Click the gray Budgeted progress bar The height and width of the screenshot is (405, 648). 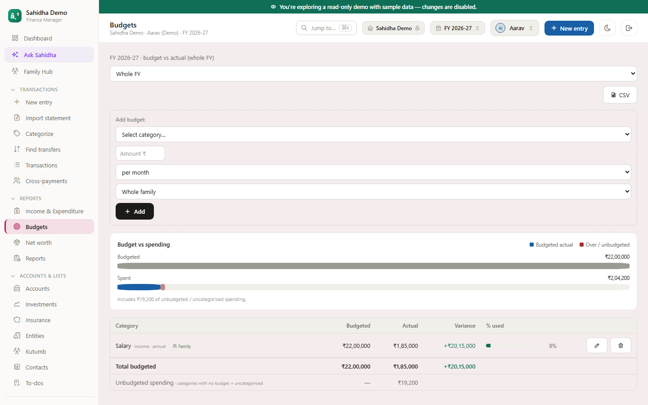click(373, 266)
